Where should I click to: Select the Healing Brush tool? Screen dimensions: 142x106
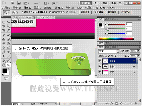coord(4,35)
